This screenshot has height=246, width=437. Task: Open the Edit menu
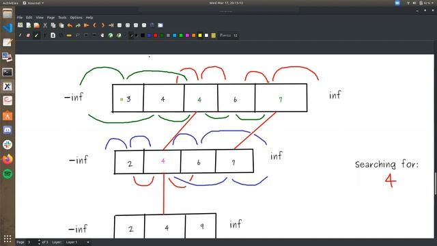coord(29,18)
